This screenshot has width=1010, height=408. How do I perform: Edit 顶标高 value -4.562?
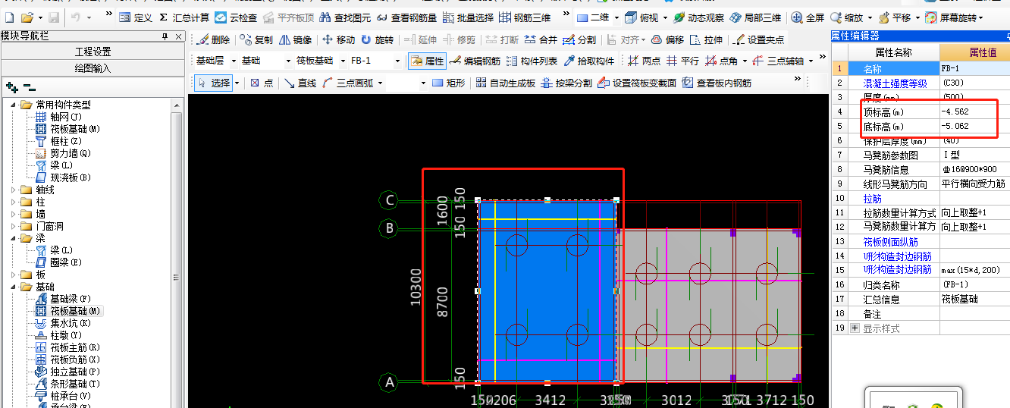click(x=974, y=111)
